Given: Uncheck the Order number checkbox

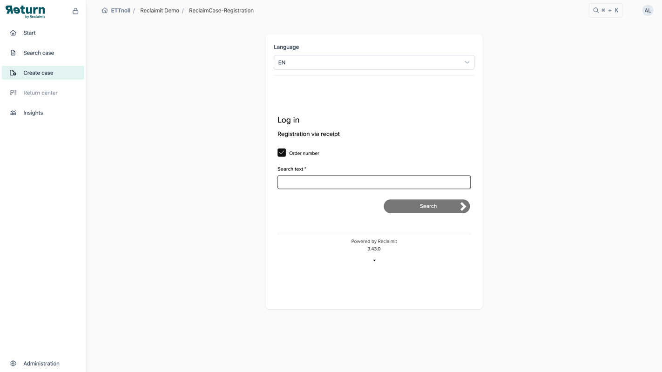Looking at the screenshot, I should click(282, 153).
